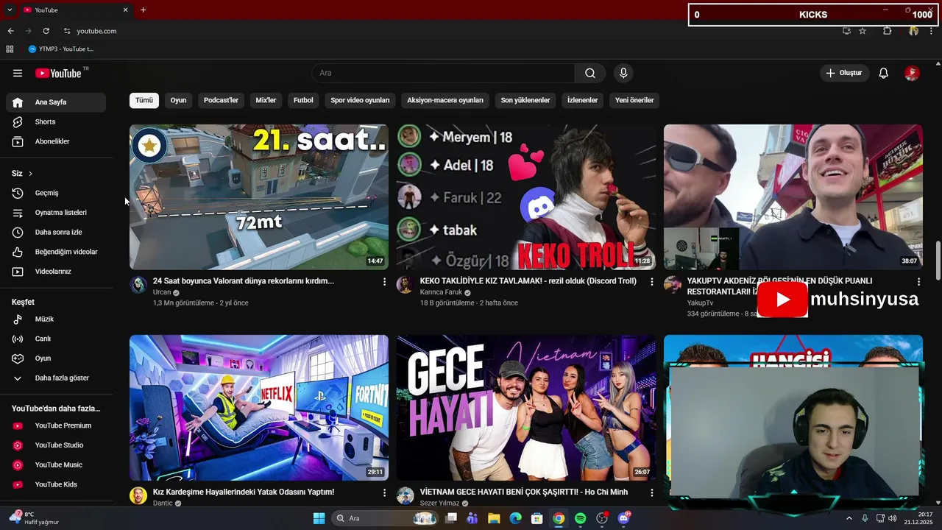942x530 pixels.
Task: Open the taskbar volume control
Action: coord(893,518)
